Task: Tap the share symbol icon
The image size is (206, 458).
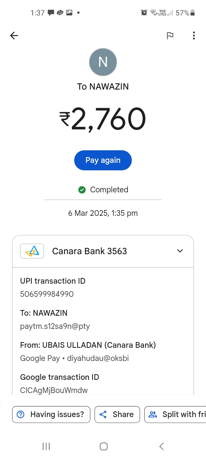Action: click(103, 414)
